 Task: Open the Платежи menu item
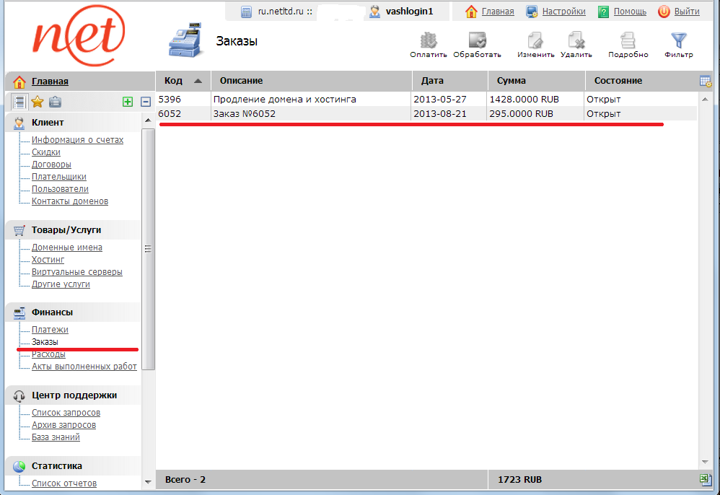tap(50, 330)
